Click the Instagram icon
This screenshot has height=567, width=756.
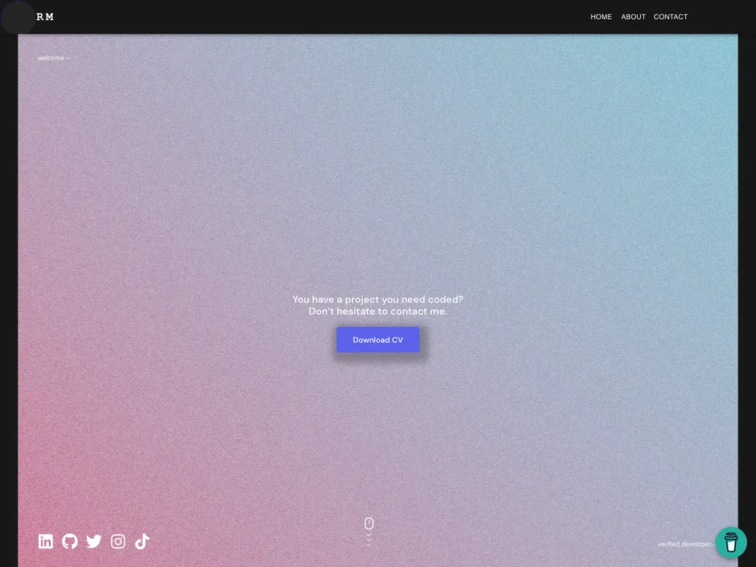click(x=117, y=541)
